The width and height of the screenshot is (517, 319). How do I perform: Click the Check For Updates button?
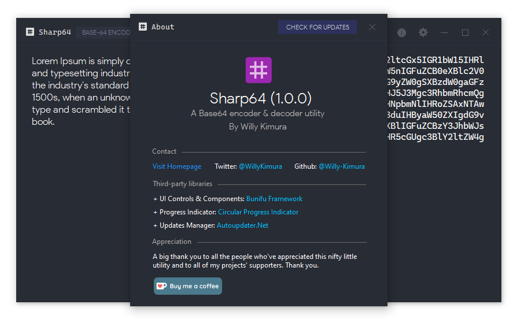point(317,27)
